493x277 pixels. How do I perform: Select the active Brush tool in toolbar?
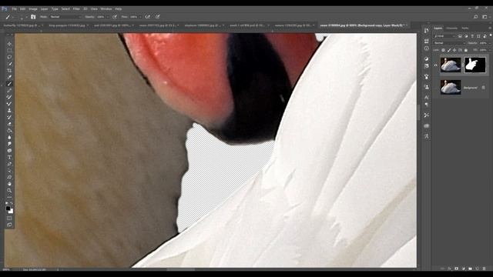9,84
